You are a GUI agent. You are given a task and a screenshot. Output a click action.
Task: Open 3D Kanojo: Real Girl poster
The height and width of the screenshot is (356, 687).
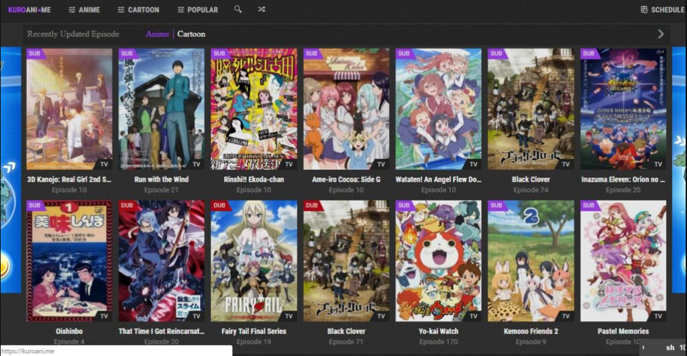[69, 109]
